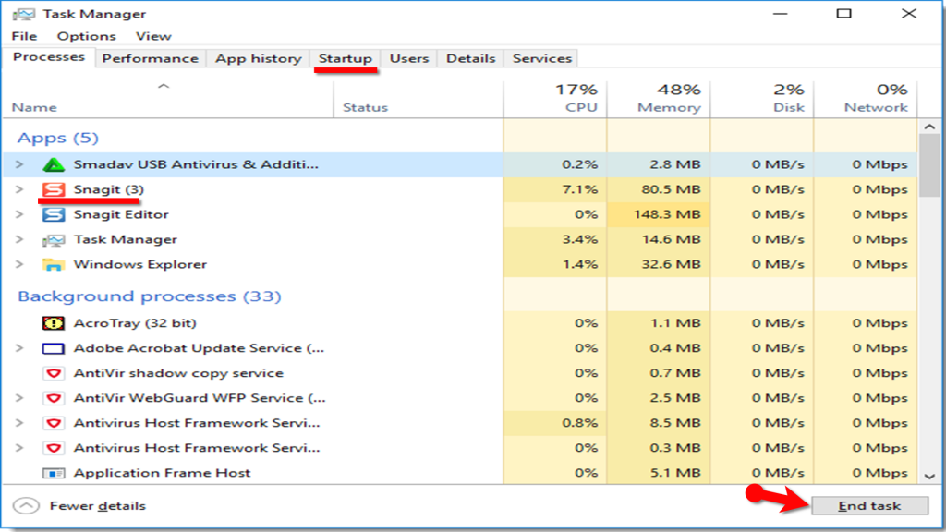This screenshot has width=946, height=532.
Task: Switch to the Startup tab
Action: point(345,57)
